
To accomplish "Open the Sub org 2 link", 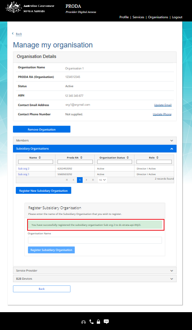I will tap(23, 169).
